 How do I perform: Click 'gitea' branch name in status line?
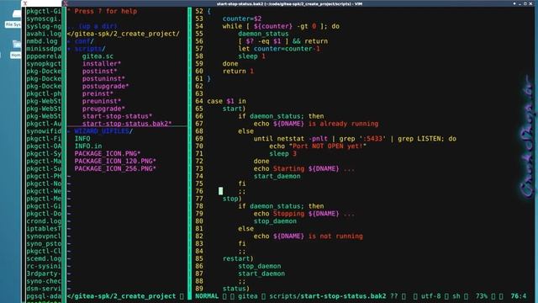coord(248,296)
